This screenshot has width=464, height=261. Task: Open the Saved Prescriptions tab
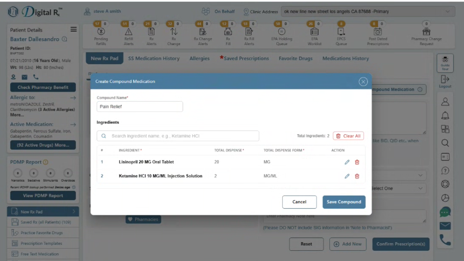pyautogui.click(x=244, y=58)
